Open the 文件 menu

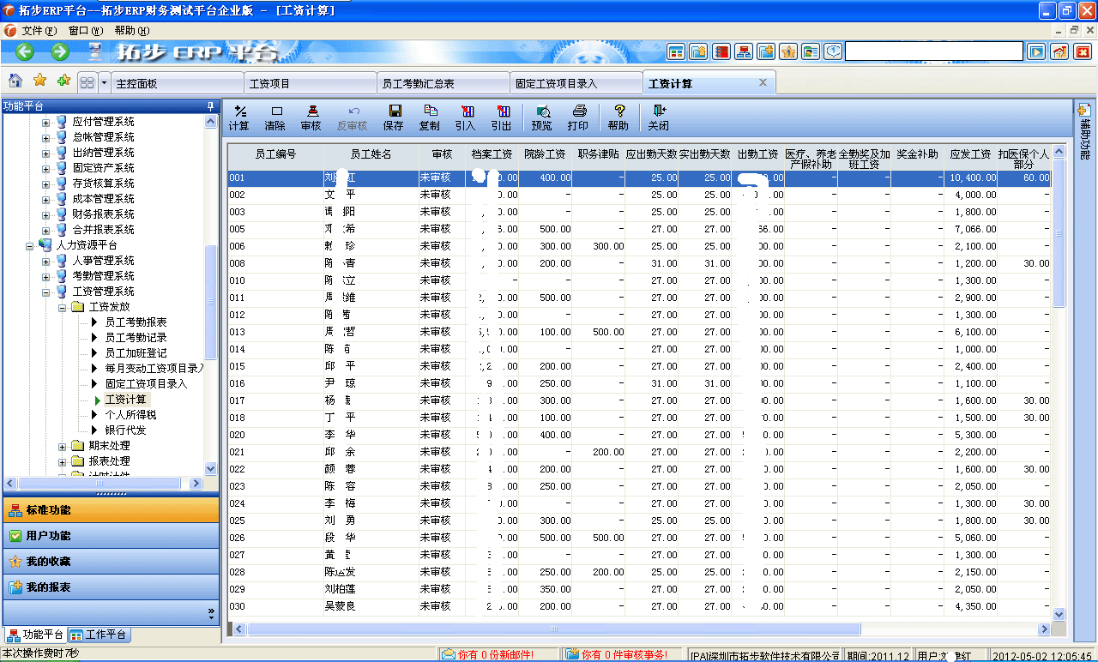(38, 30)
